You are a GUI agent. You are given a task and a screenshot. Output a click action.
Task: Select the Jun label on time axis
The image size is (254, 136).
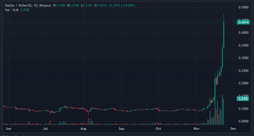coord(8,128)
